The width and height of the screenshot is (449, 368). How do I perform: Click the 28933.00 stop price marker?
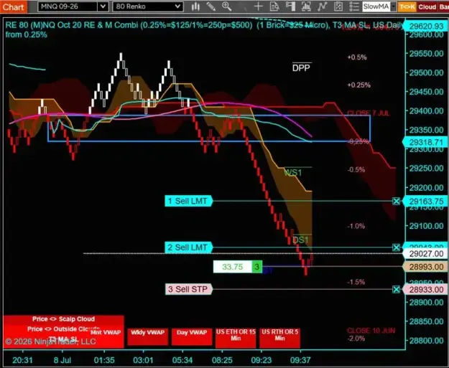pos(425,290)
